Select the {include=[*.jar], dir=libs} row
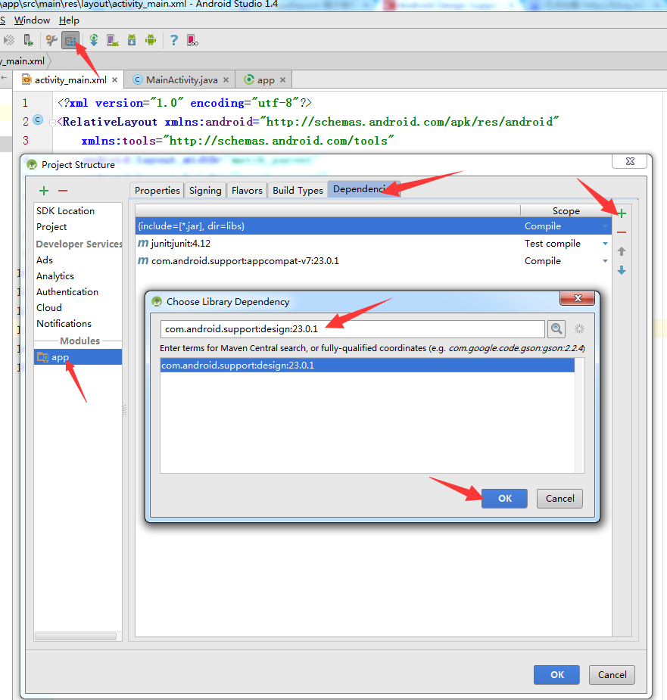Screen dimensions: 667x700 click(373, 226)
